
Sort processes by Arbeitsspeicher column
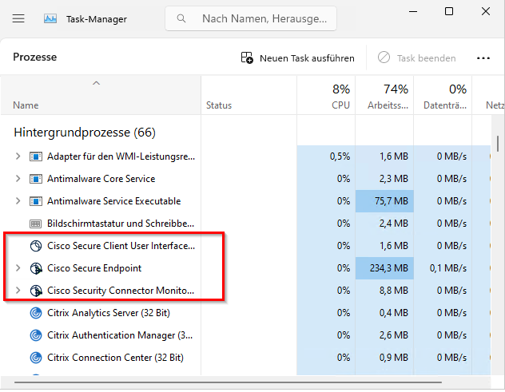[x=387, y=96]
